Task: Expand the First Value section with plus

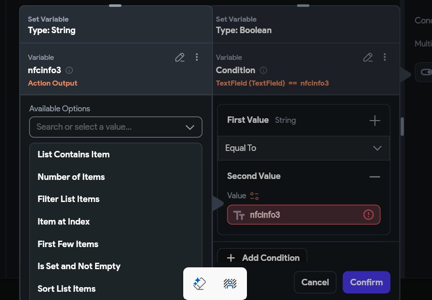Action: coord(375,121)
